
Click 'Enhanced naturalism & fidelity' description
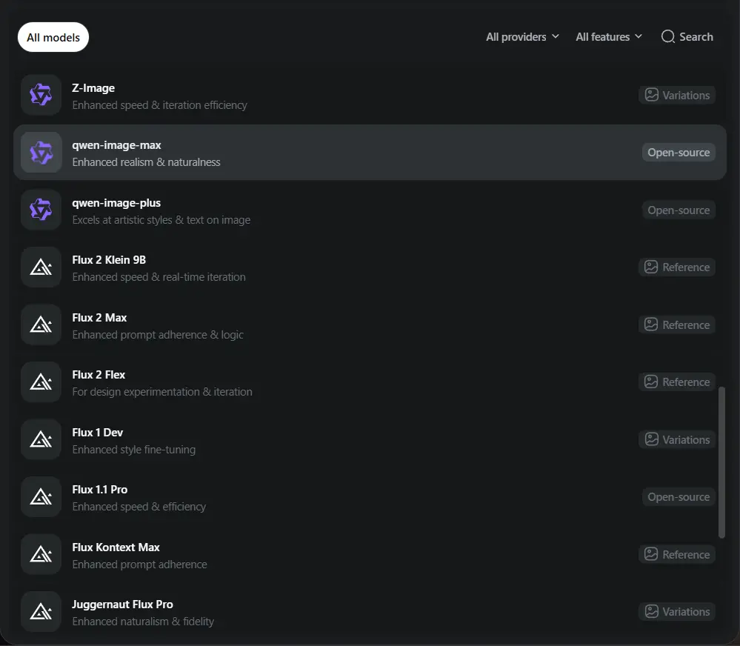(x=143, y=622)
